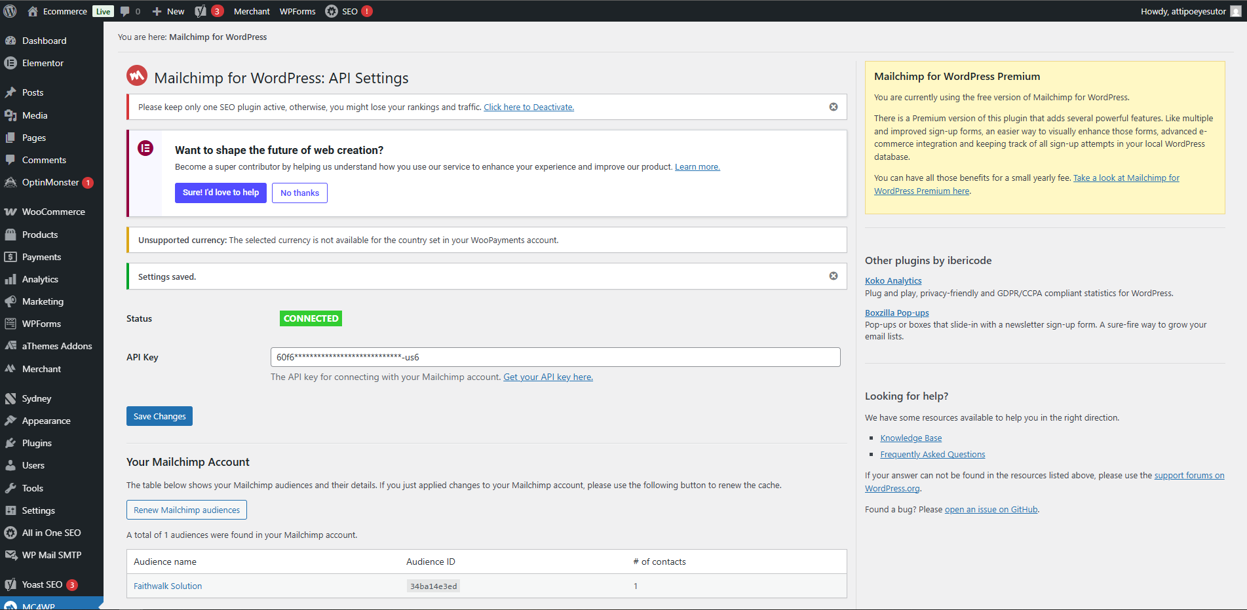Dismiss the Settings saved notice
The width and height of the screenshot is (1247, 610).
[x=834, y=276]
